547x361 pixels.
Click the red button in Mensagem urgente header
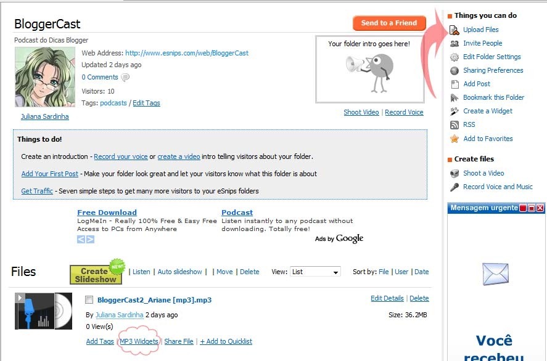tap(523, 208)
